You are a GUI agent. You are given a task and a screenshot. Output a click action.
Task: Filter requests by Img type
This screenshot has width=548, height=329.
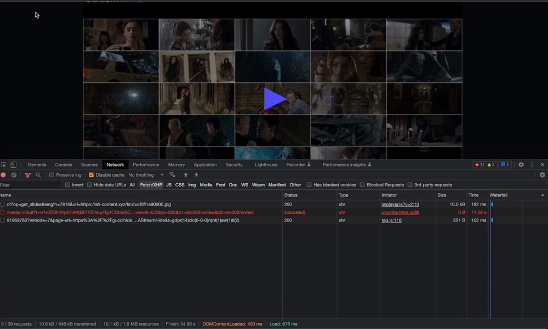(x=192, y=185)
